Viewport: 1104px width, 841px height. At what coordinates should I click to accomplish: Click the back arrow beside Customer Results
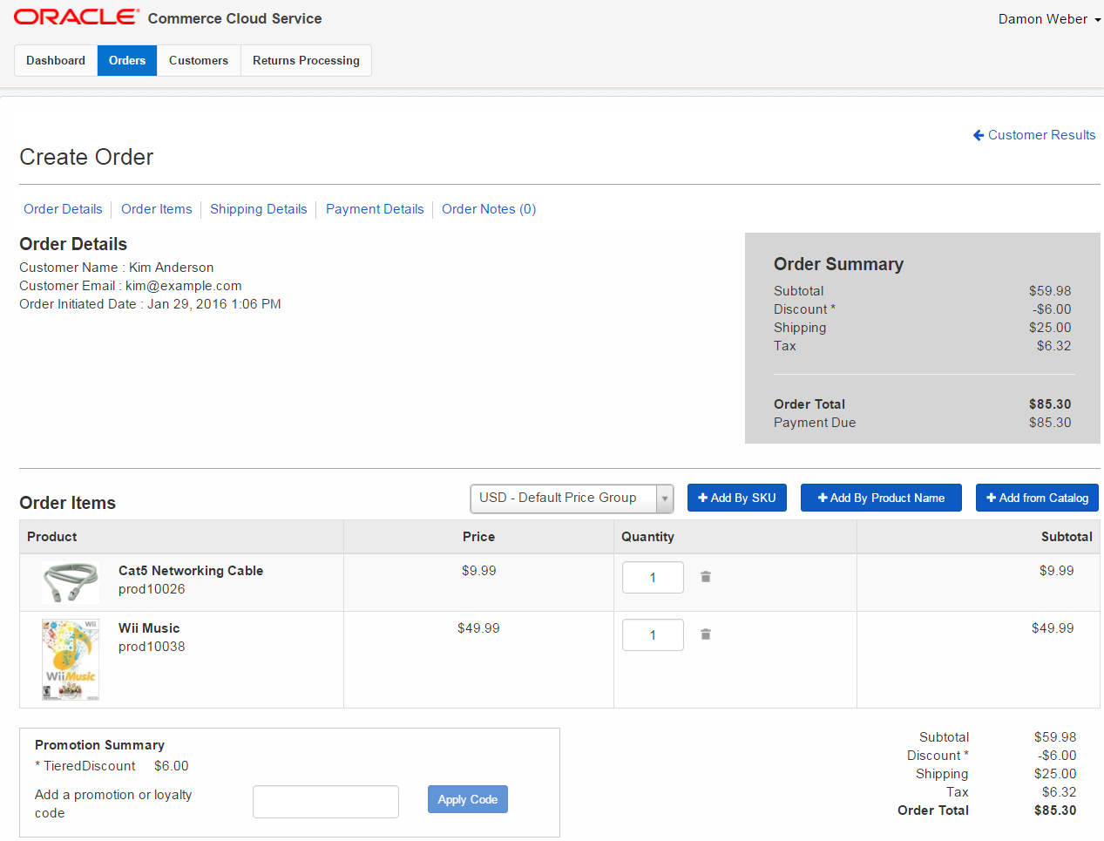pos(979,135)
